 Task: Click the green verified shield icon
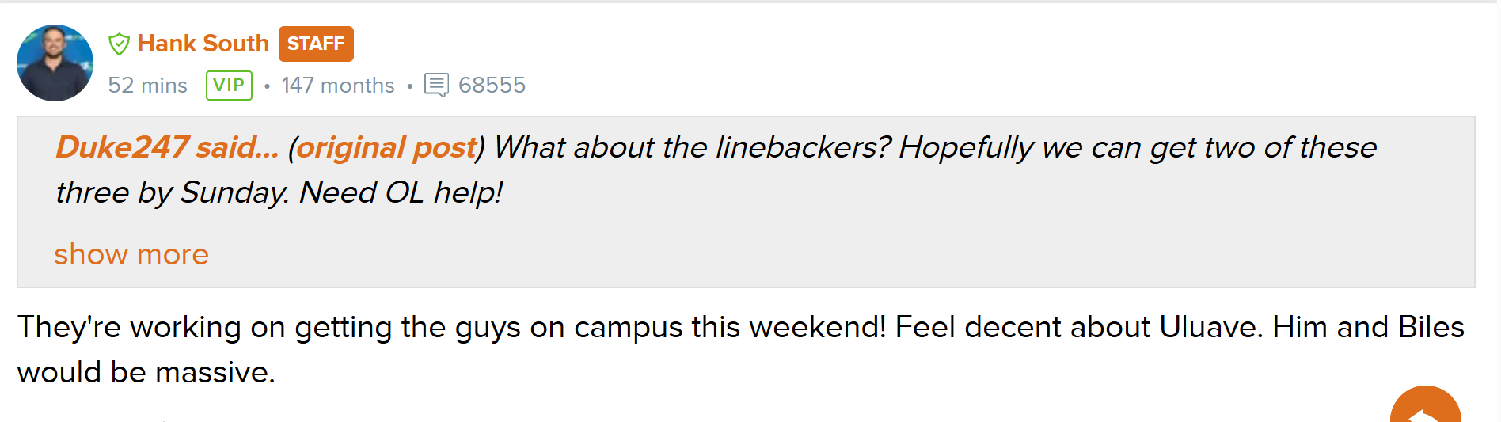click(x=119, y=44)
